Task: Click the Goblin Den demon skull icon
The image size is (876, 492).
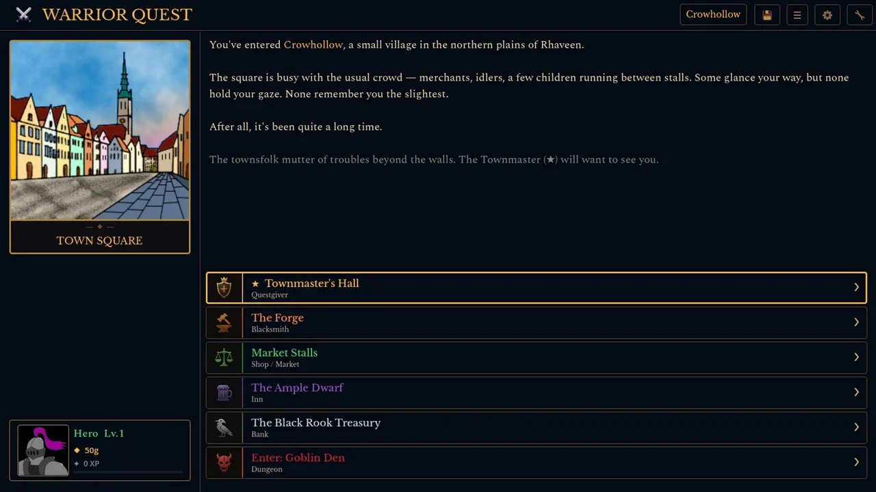Action: [x=224, y=463]
